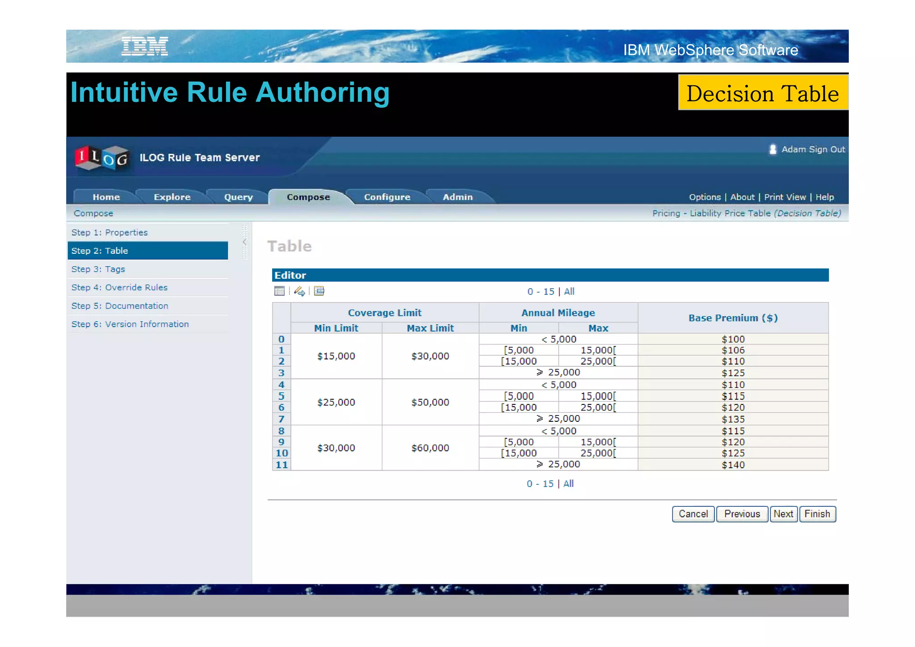
Task: Open the About link
Action: click(742, 197)
